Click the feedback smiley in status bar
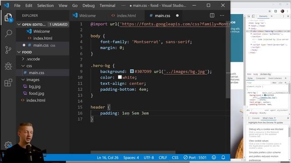Viewport: 291px width, 163px height. 214,158
